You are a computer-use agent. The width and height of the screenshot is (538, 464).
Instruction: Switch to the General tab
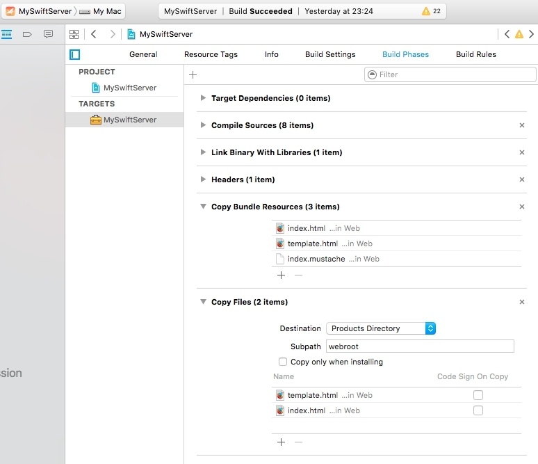(x=143, y=54)
